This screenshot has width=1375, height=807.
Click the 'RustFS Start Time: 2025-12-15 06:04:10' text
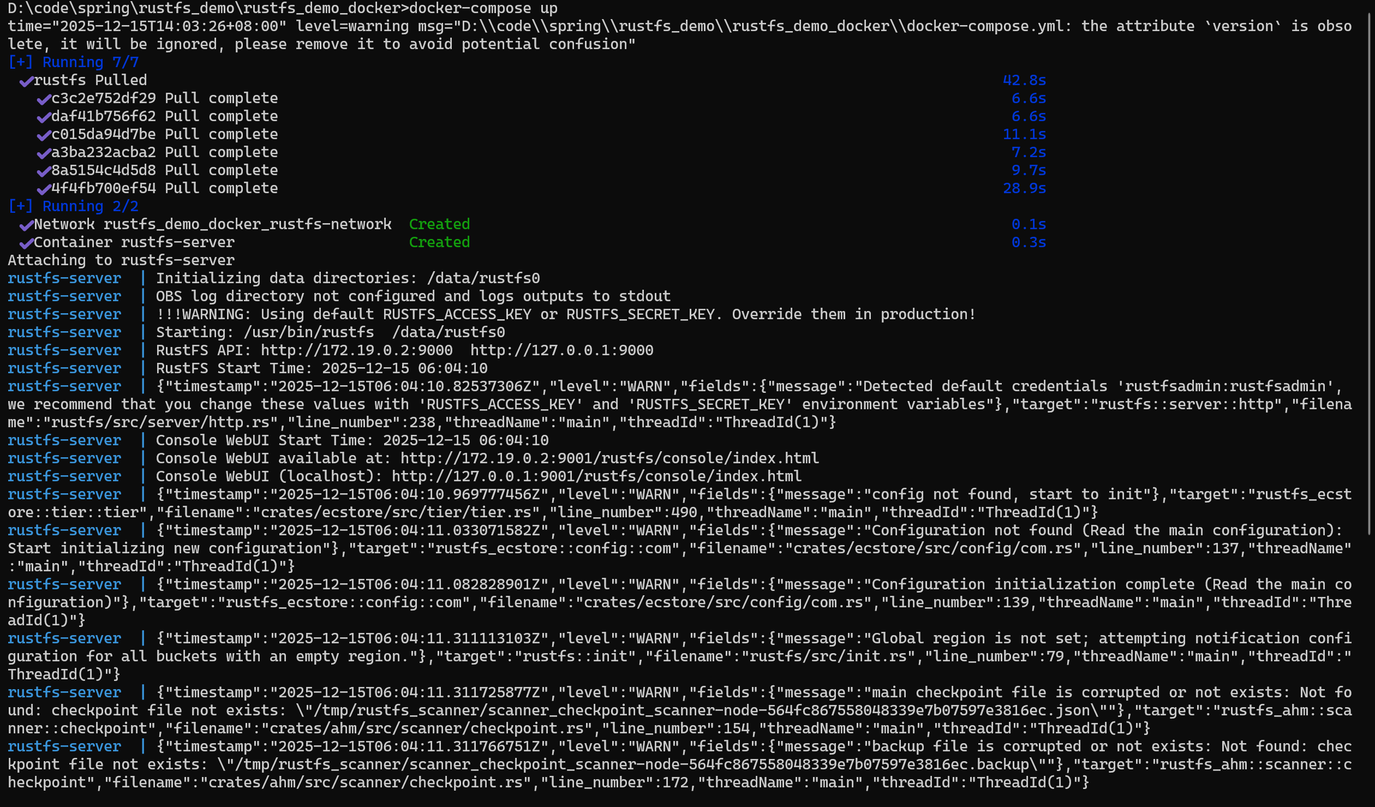pyautogui.click(x=322, y=368)
